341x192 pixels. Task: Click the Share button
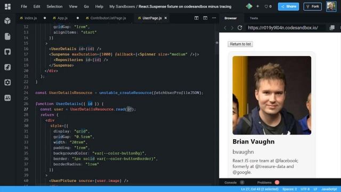[288, 6]
